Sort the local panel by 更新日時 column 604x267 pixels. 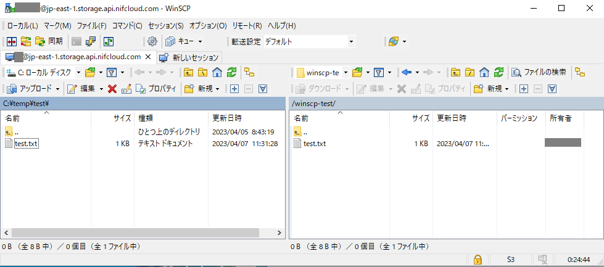[x=227, y=118]
